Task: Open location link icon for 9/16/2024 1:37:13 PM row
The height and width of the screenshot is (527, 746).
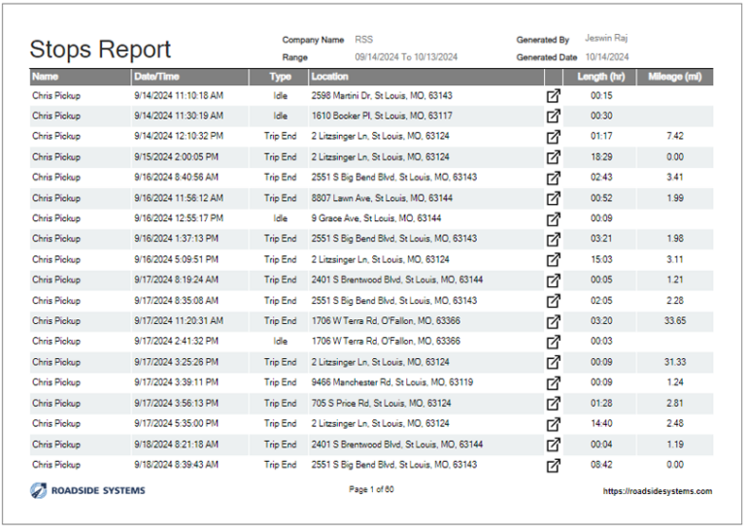Action: coord(553,239)
